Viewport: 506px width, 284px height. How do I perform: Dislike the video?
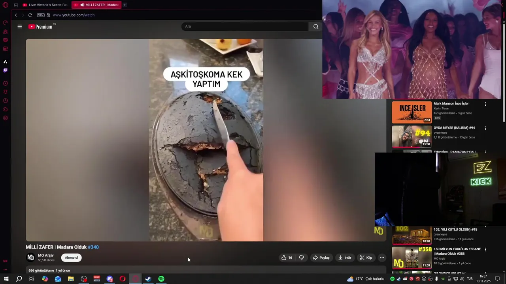tap(301, 258)
